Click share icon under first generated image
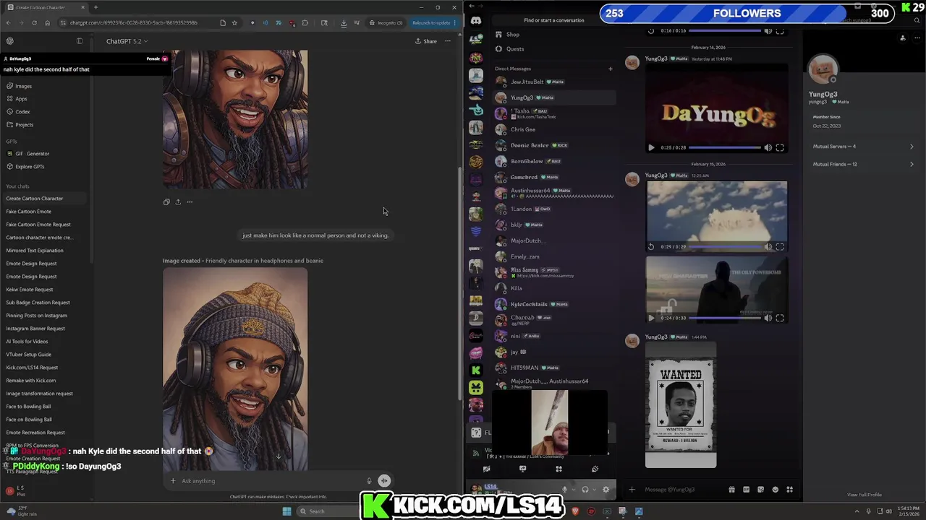 pos(178,202)
